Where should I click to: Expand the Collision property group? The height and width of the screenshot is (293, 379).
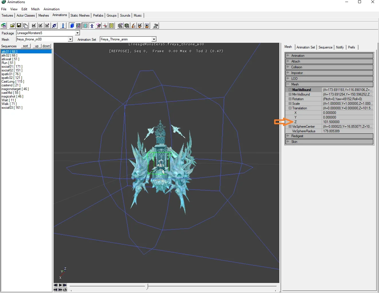click(x=288, y=67)
